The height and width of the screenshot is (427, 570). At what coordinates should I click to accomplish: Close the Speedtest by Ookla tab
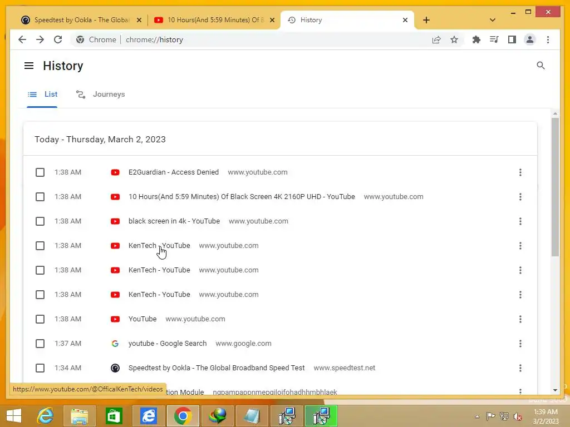coord(139,20)
